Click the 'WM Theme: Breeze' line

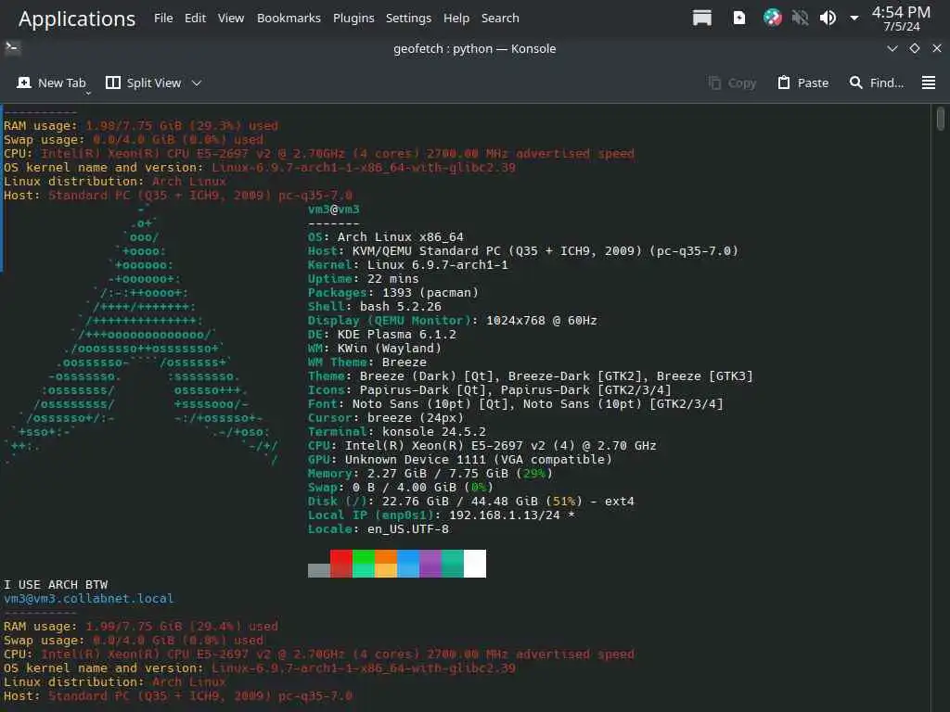367,362
